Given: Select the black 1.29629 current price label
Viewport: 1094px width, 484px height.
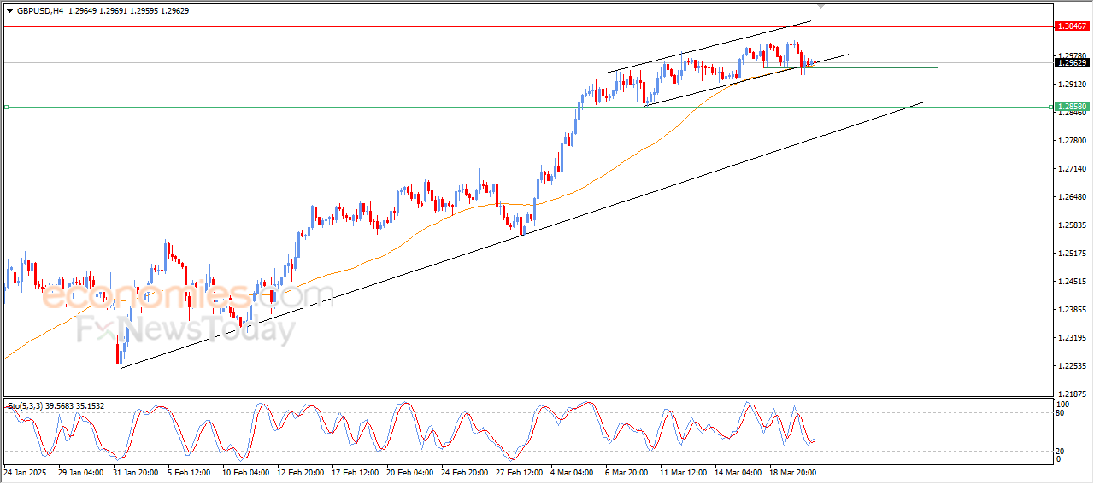Looking at the screenshot, I should coord(1072,62).
